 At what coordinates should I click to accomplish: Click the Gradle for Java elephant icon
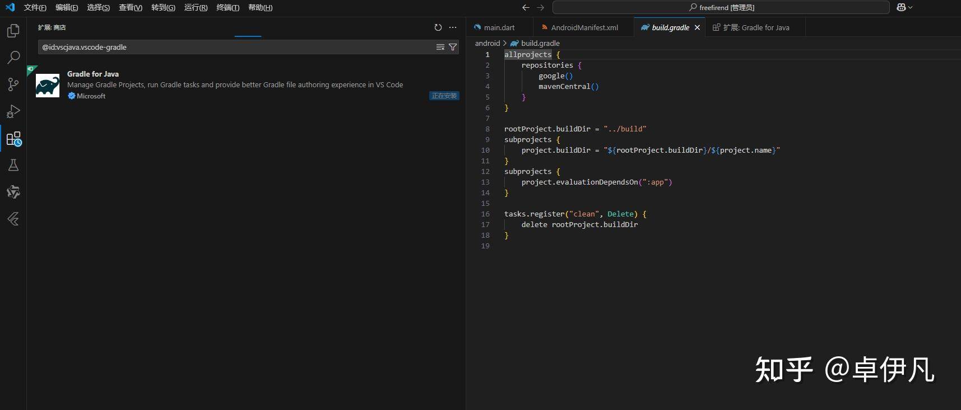tap(48, 86)
